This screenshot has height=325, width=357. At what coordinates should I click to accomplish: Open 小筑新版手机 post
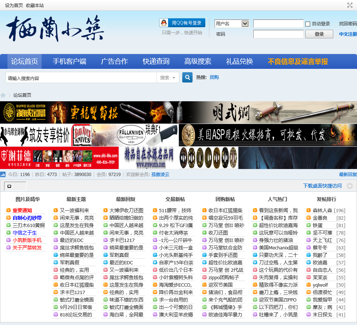tap(27, 240)
